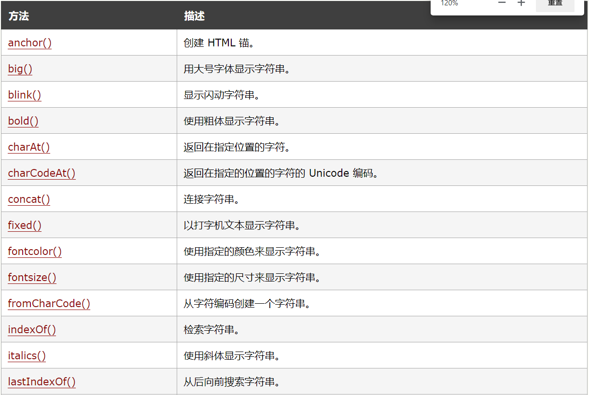Click the charAt() link

pyautogui.click(x=29, y=147)
